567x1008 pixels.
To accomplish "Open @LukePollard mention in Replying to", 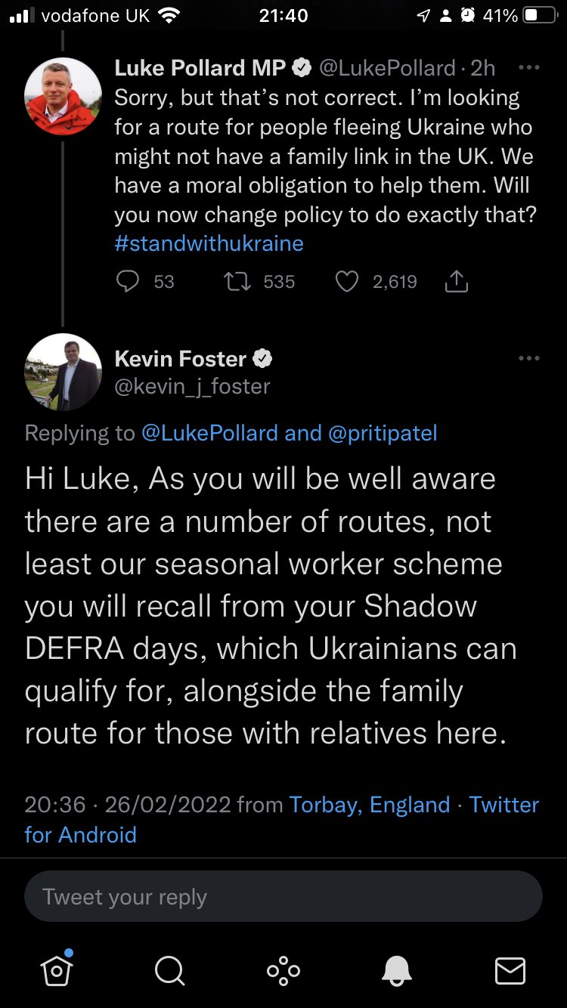I will tap(209, 433).
